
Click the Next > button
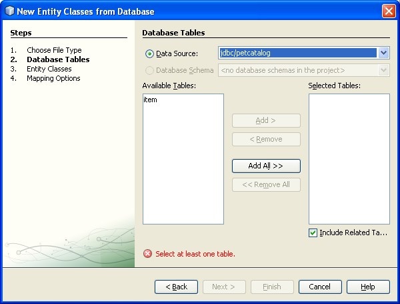tap(224, 287)
